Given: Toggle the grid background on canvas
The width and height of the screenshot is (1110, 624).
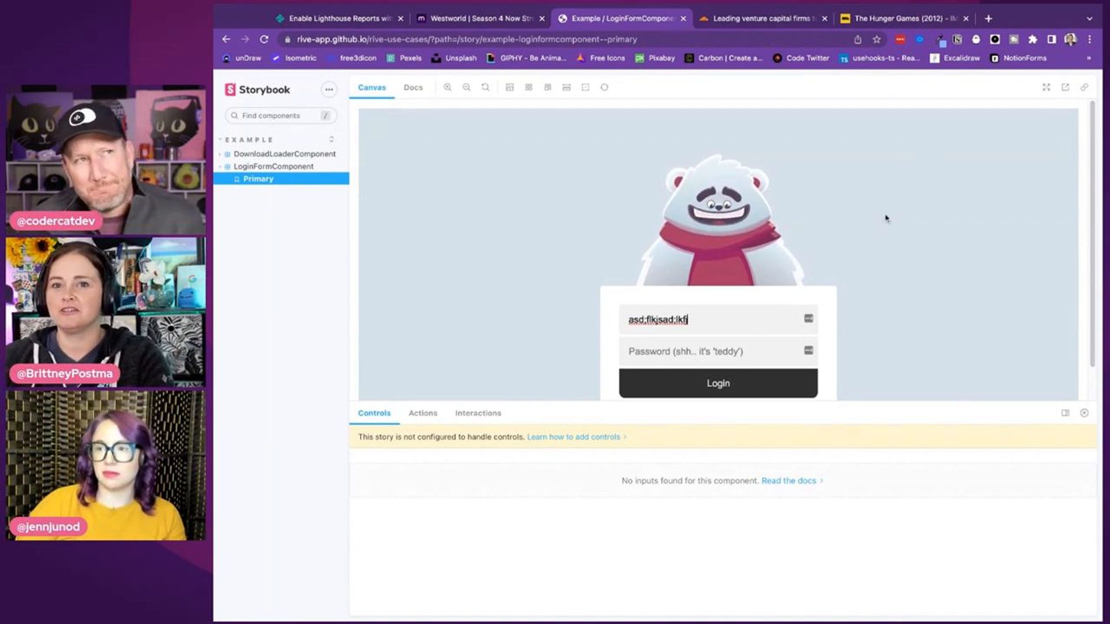Looking at the screenshot, I should click(x=528, y=87).
